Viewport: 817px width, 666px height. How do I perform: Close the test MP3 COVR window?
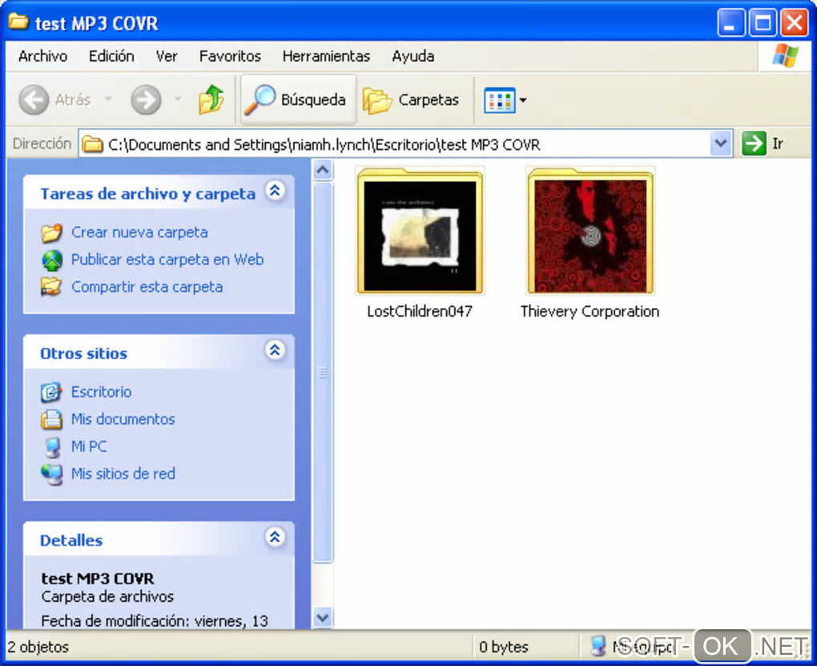(794, 22)
